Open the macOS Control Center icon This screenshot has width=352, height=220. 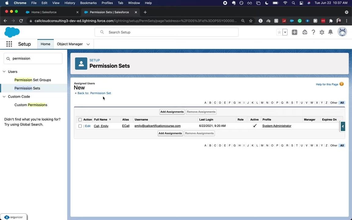point(301,3)
